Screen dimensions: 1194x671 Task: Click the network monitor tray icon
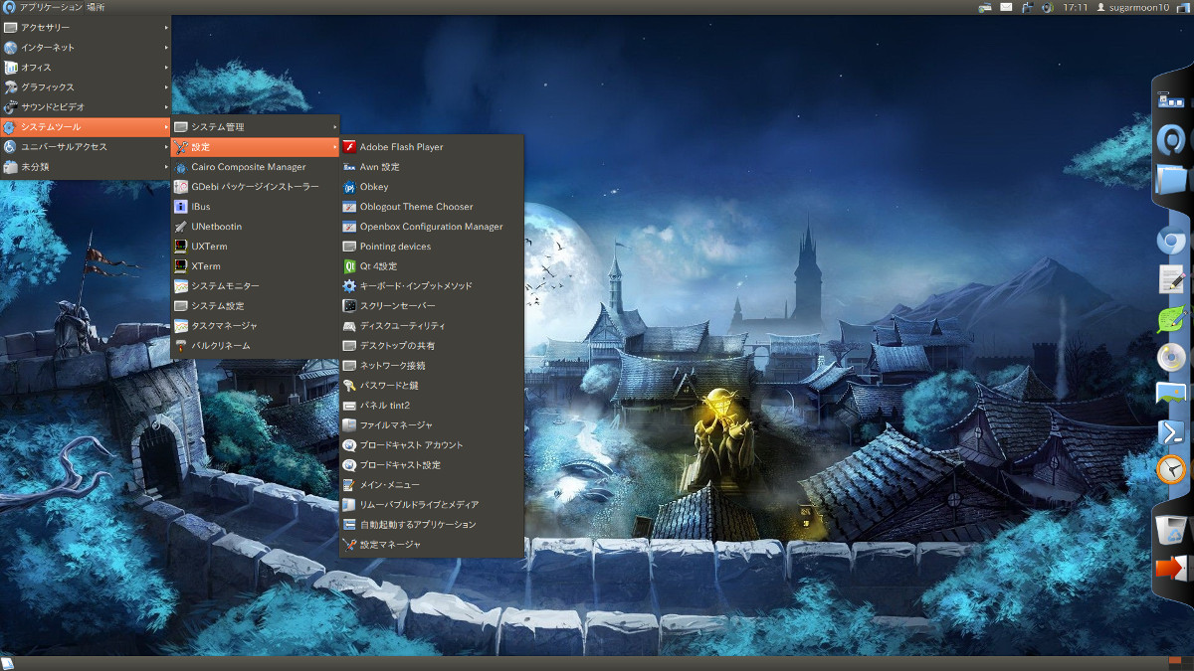pos(1027,7)
